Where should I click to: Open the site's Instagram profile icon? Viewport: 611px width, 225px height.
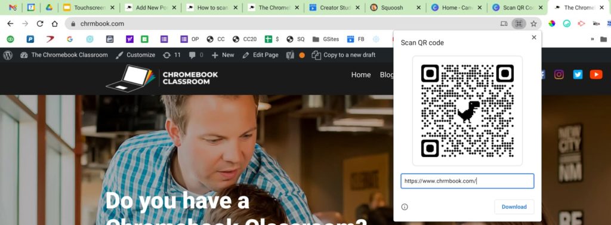pos(559,75)
